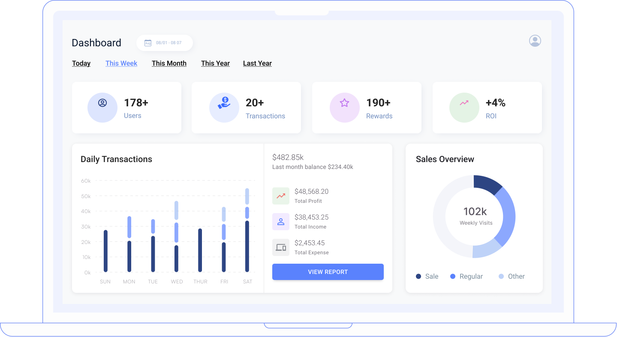Click the TUE bar in chart
Viewport: 617px width, 337px height.
tap(153, 246)
